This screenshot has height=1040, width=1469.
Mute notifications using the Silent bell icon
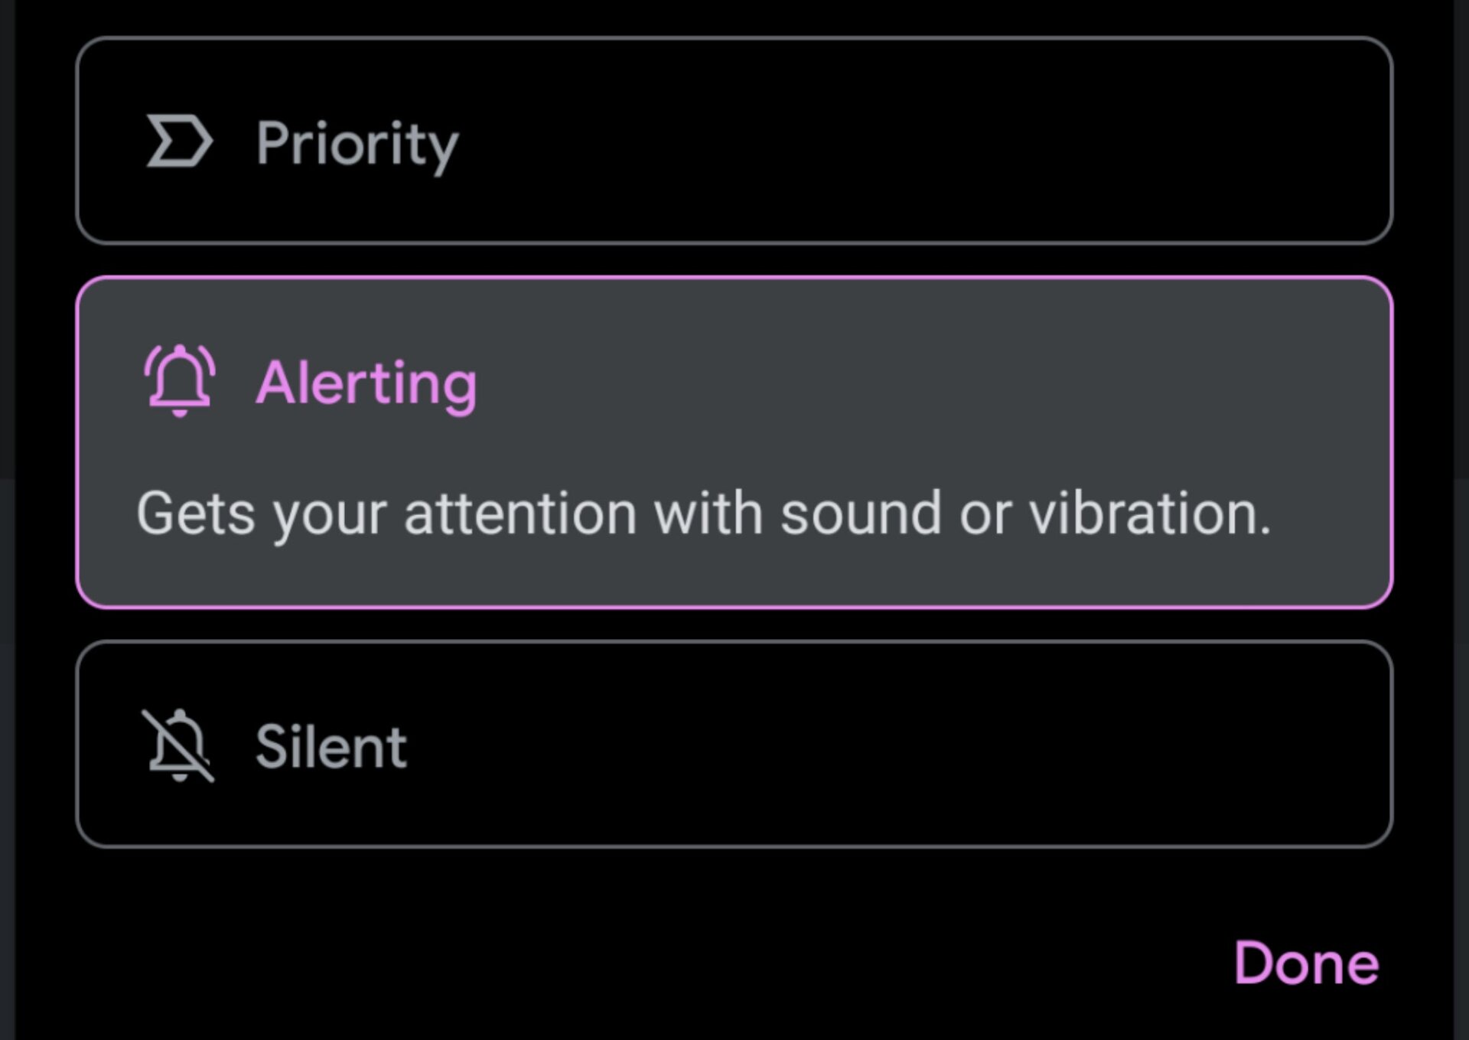tap(178, 745)
